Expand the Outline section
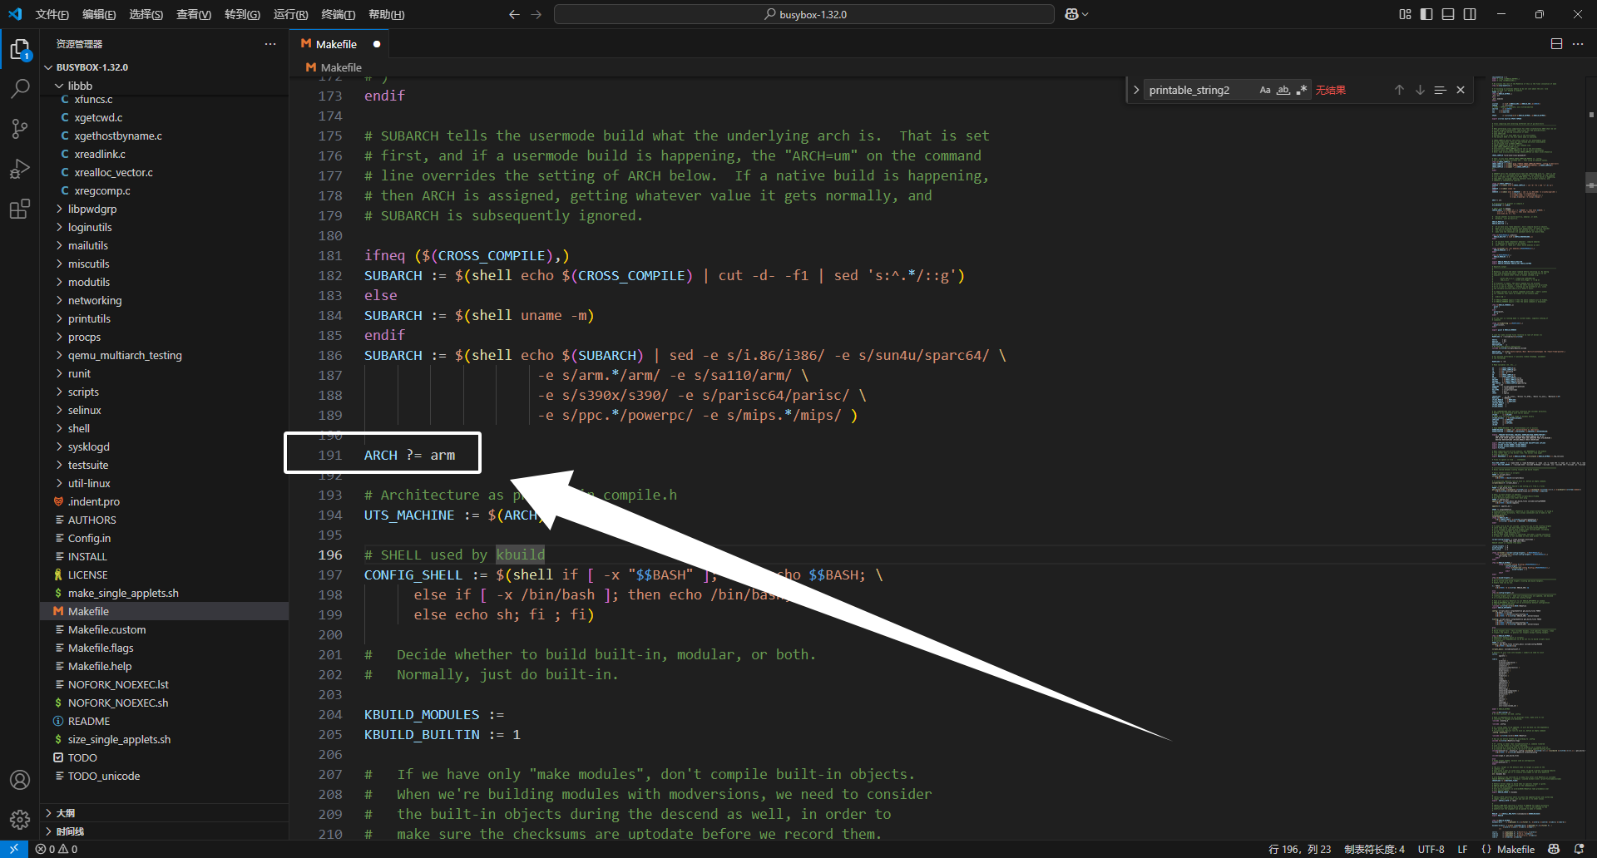1597x858 pixels. 164,813
